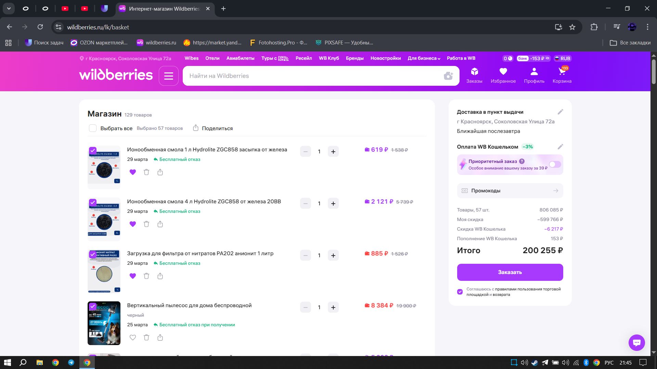Screen dimensions: 657x369
Task: Expand the Промокоды row arrow
Action: [x=555, y=191]
